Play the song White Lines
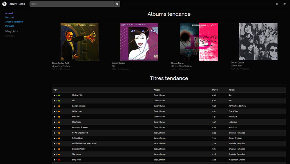The width and height of the screenshot is (290, 164). [x=55, y=111]
